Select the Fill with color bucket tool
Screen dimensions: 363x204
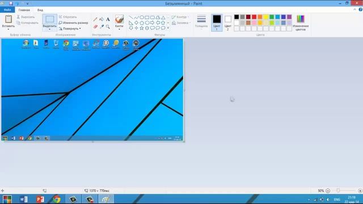[102, 19]
